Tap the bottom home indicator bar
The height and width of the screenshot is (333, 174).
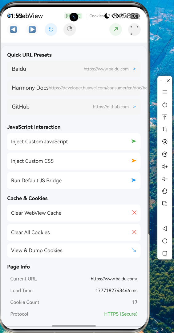point(74,326)
